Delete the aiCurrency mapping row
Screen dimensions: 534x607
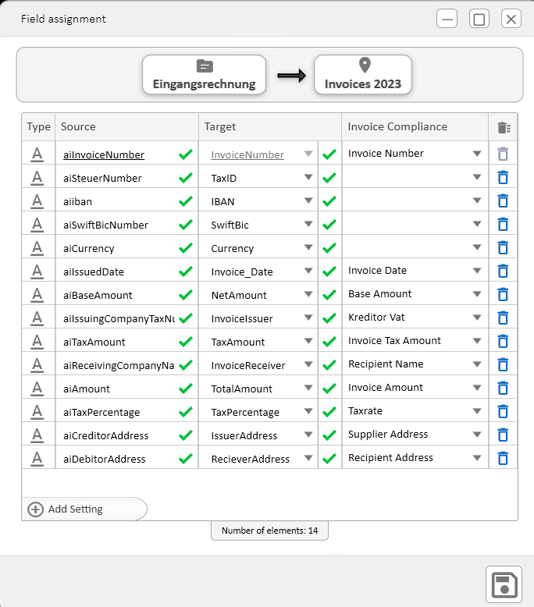(503, 248)
